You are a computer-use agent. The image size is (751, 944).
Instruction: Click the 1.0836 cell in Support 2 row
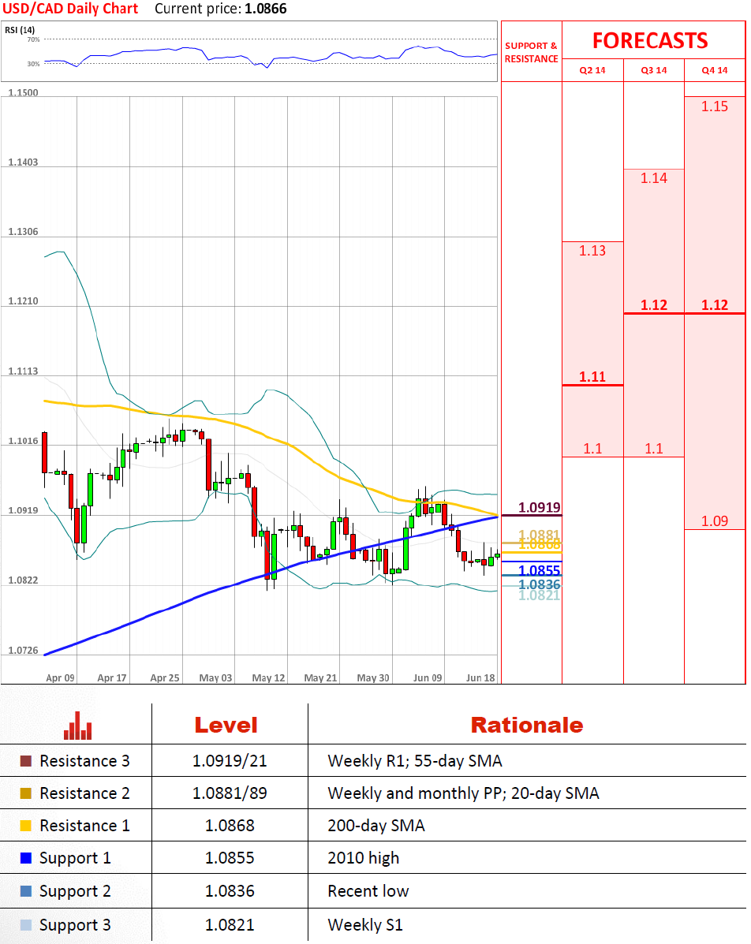pos(230,891)
